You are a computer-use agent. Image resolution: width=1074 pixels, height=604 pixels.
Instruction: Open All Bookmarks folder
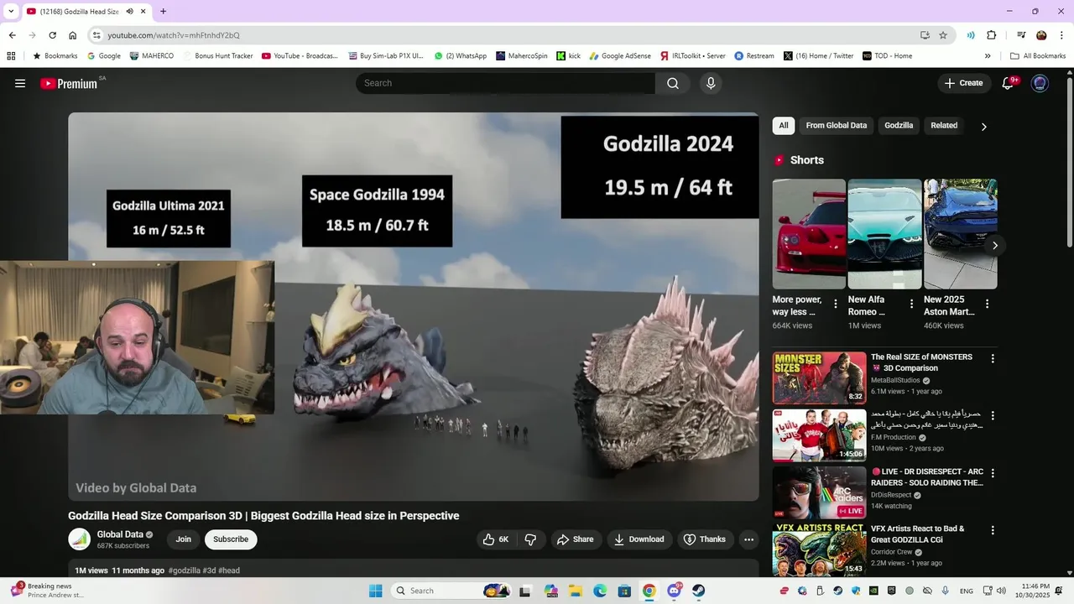(1038, 56)
